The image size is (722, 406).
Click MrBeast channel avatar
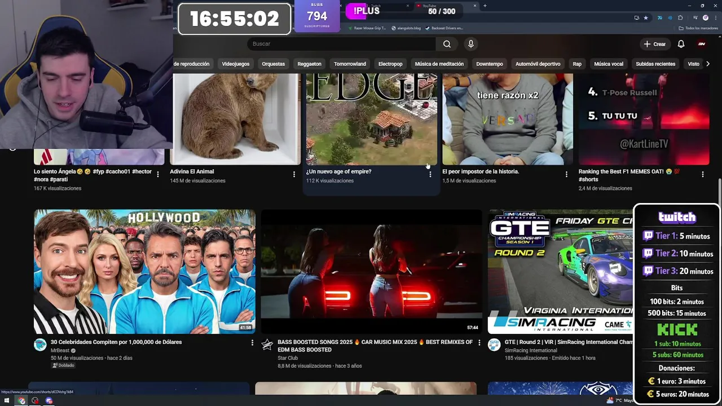pyautogui.click(x=40, y=345)
